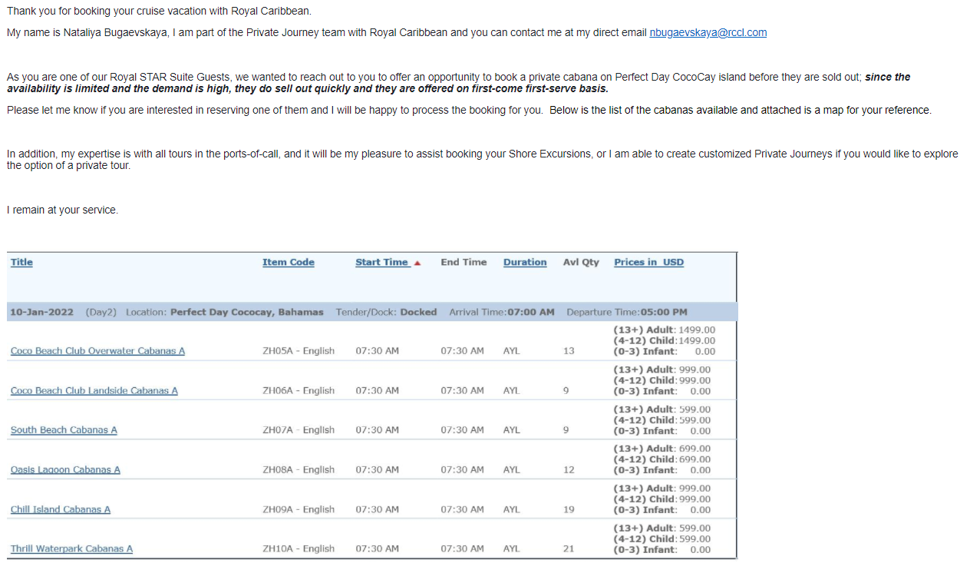Click the 'Thank you for booking' opening line
The height and width of the screenshot is (563, 970).
click(159, 12)
